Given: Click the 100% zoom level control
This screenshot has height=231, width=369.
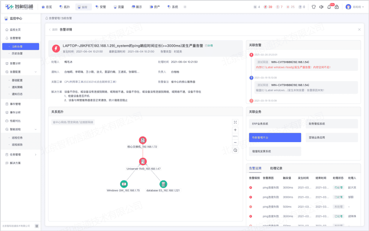Looking at the screenshot, I should point(235,136).
